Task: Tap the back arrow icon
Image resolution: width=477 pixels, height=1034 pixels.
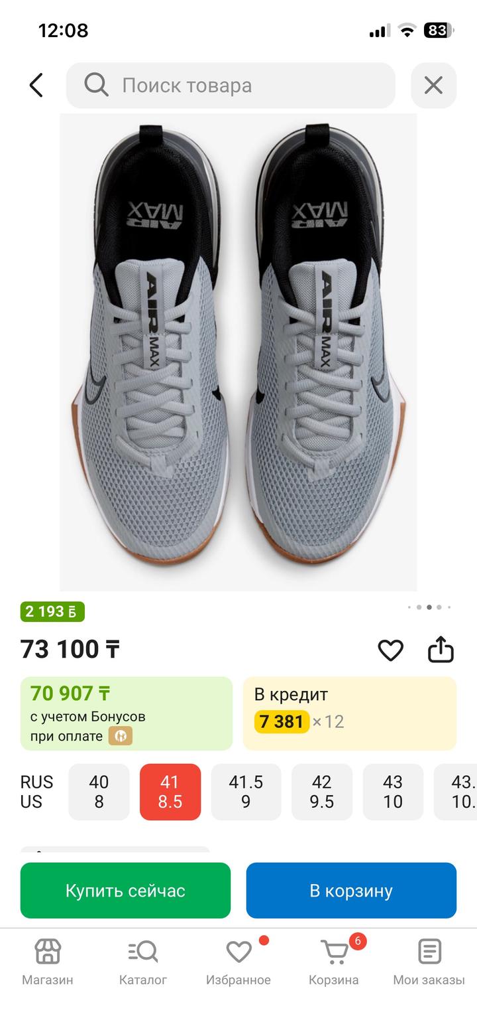Action: tap(36, 86)
